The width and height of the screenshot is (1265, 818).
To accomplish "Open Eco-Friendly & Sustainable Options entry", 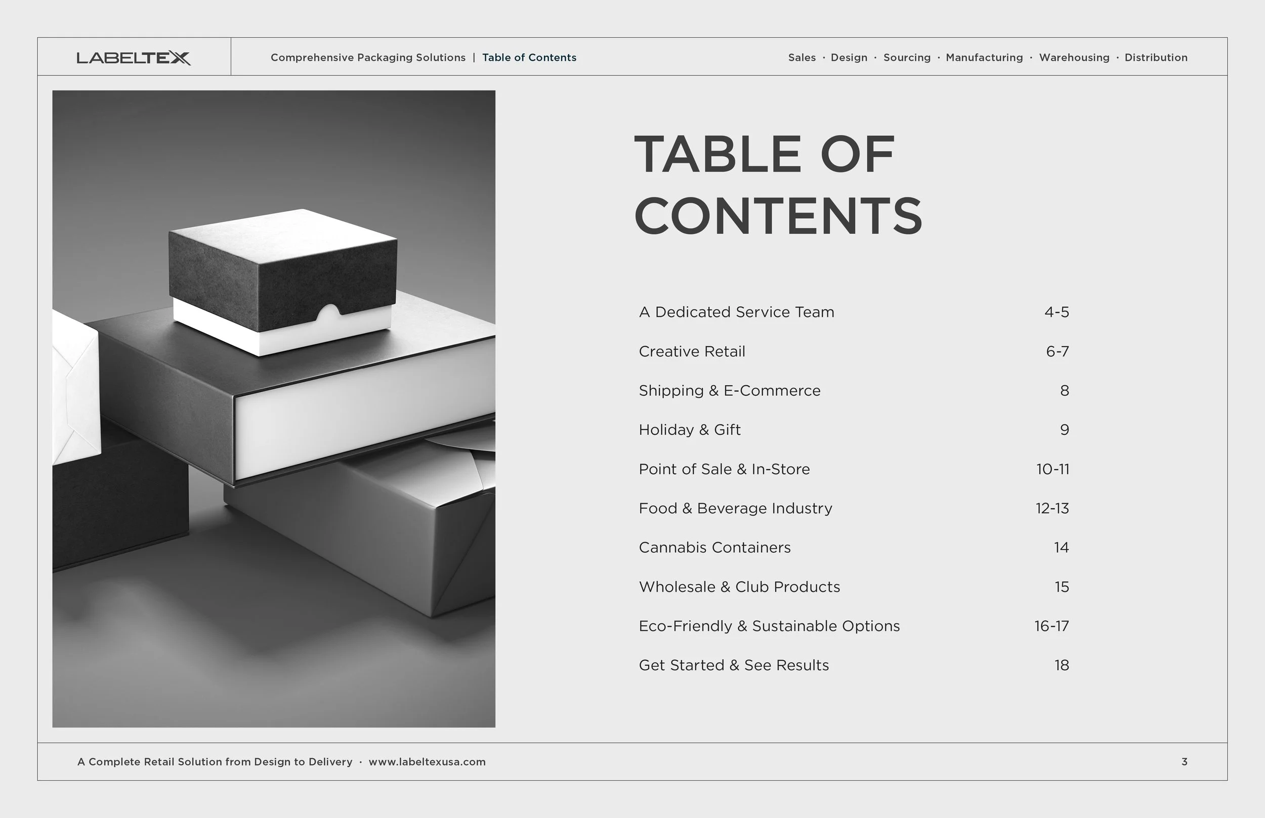I will coord(769,626).
